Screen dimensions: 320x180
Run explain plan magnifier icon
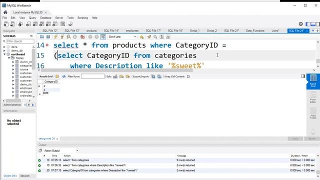pos(68,36)
